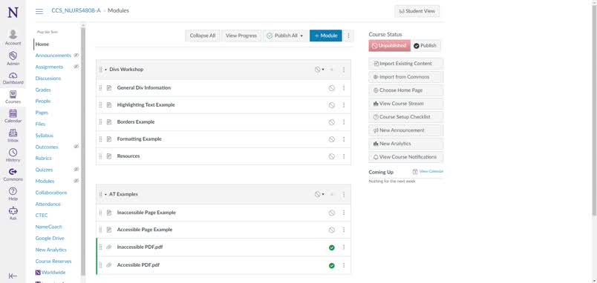Viewport: 597px width, 283px height.
Task: Open modules page kebab beside +Module
Action: click(348, 36)
